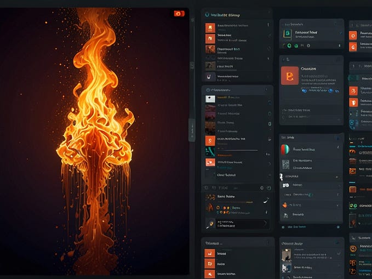Open the dropdown arrow on the white figure row
This screenshot has height=279, width=372.
[336, 177]
